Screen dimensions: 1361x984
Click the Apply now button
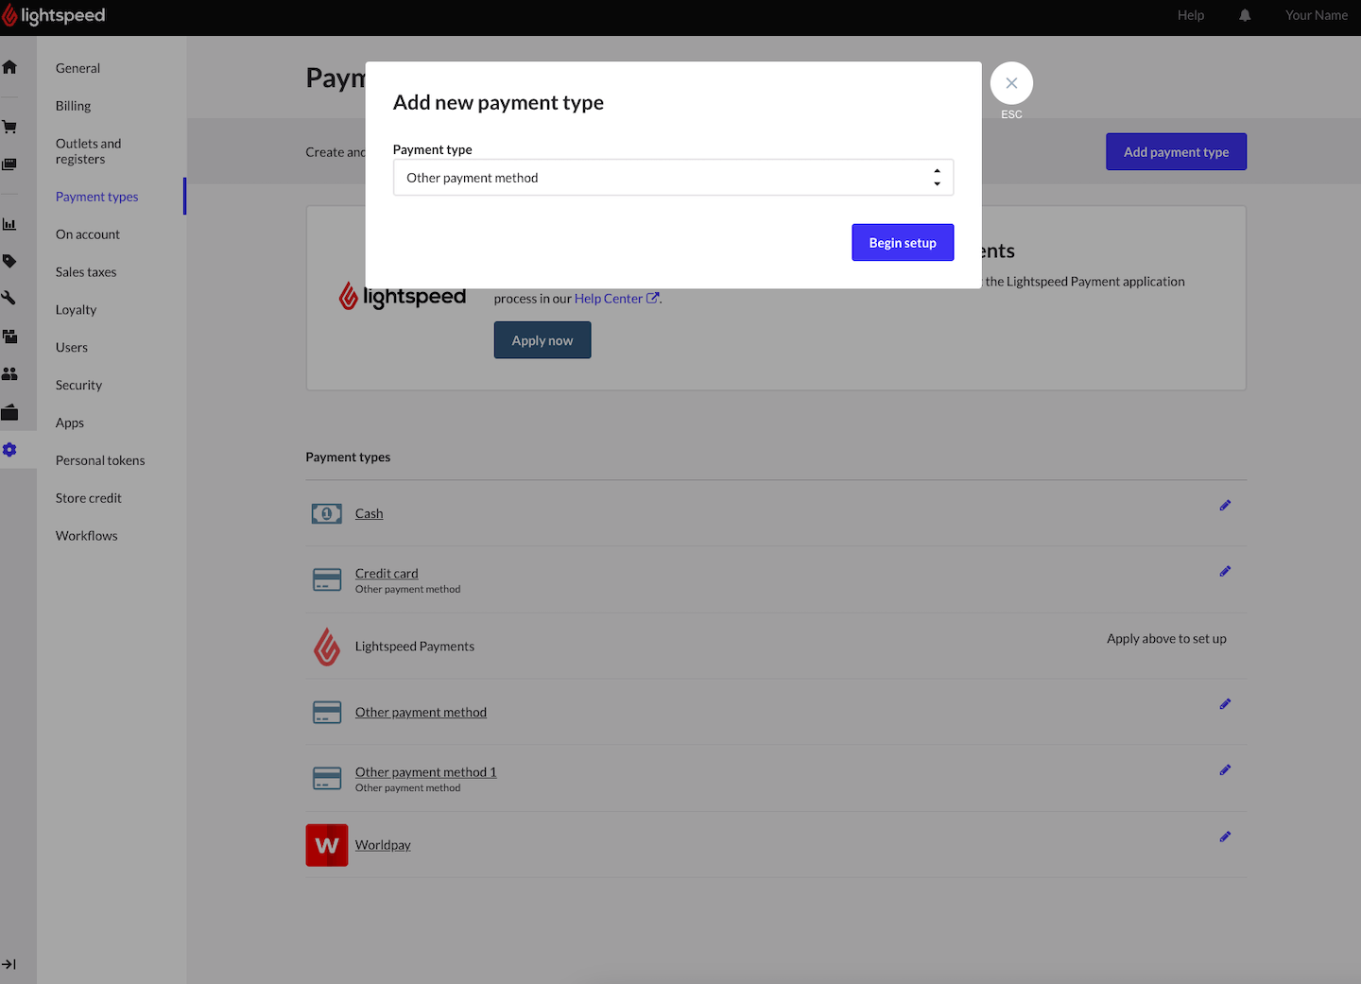543,340
